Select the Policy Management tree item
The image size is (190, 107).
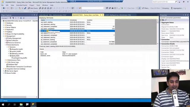[x=15, y=38]
